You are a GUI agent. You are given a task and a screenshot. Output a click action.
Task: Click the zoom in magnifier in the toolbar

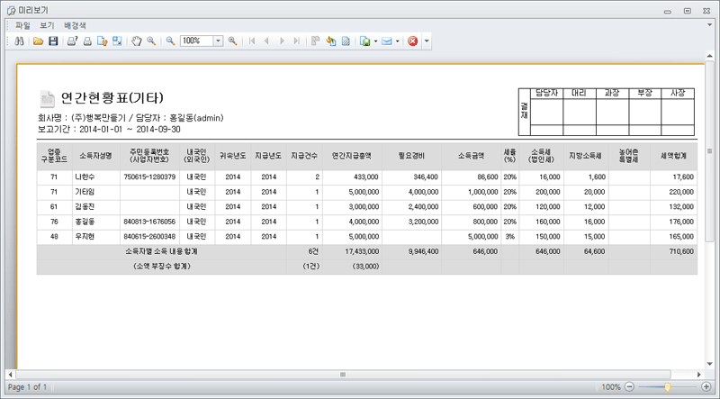tap(233, 41)
